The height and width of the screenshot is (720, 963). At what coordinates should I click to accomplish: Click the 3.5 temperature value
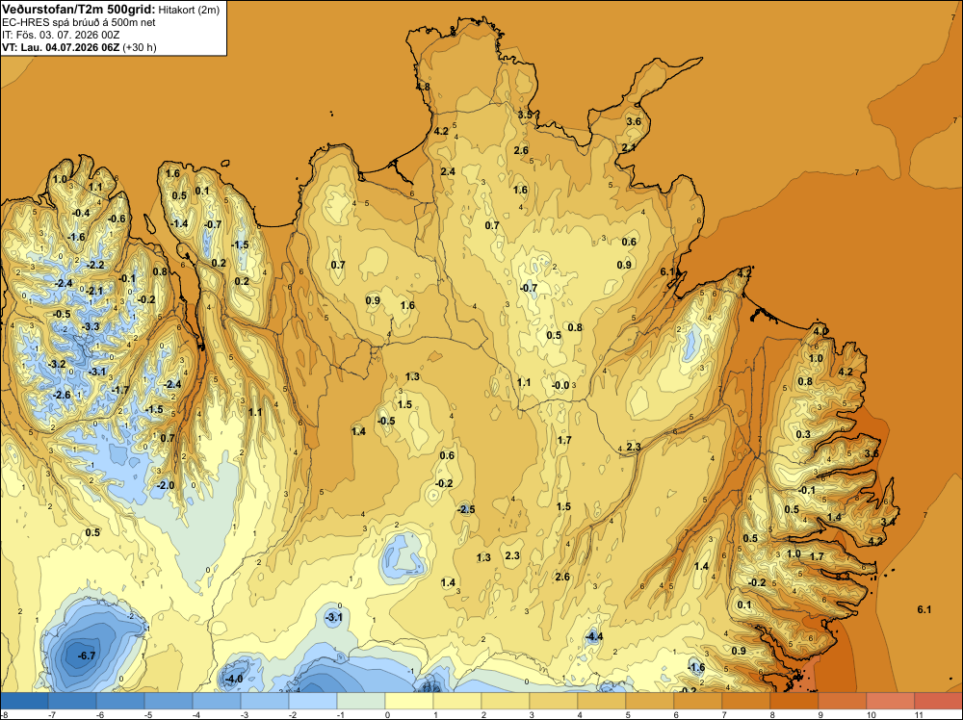point(525,115)
